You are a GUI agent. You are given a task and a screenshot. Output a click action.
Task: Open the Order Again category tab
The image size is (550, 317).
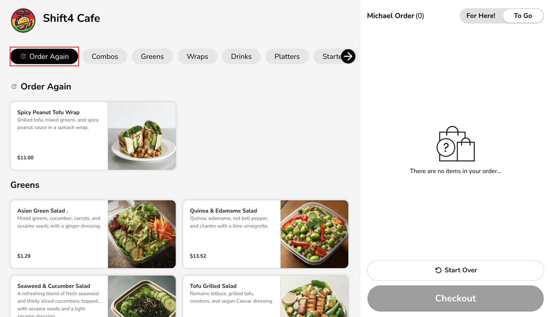[x=44, y=56]
